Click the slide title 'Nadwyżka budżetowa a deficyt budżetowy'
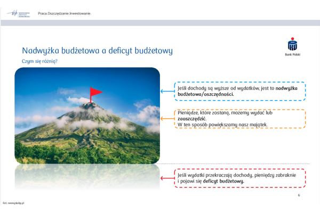The height and width of the screenshot is (213, 320). point(97,51)
